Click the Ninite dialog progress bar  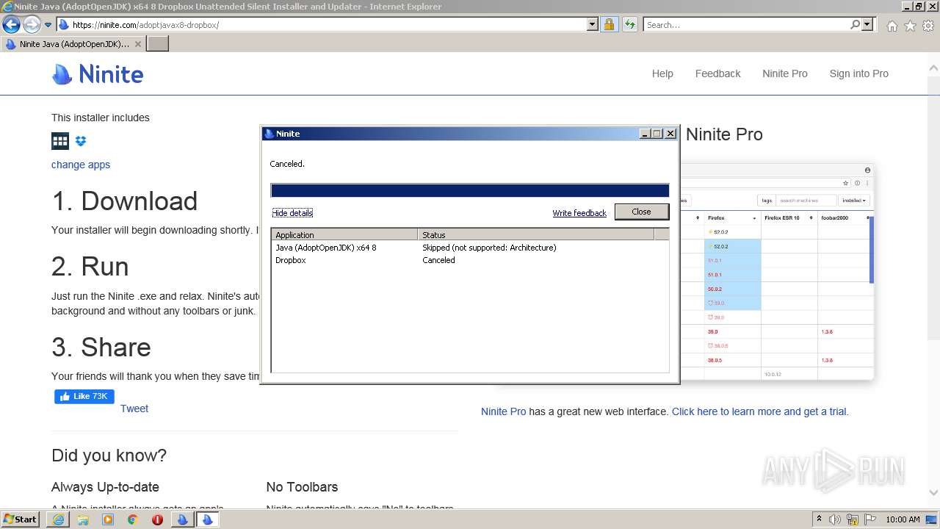470,191
